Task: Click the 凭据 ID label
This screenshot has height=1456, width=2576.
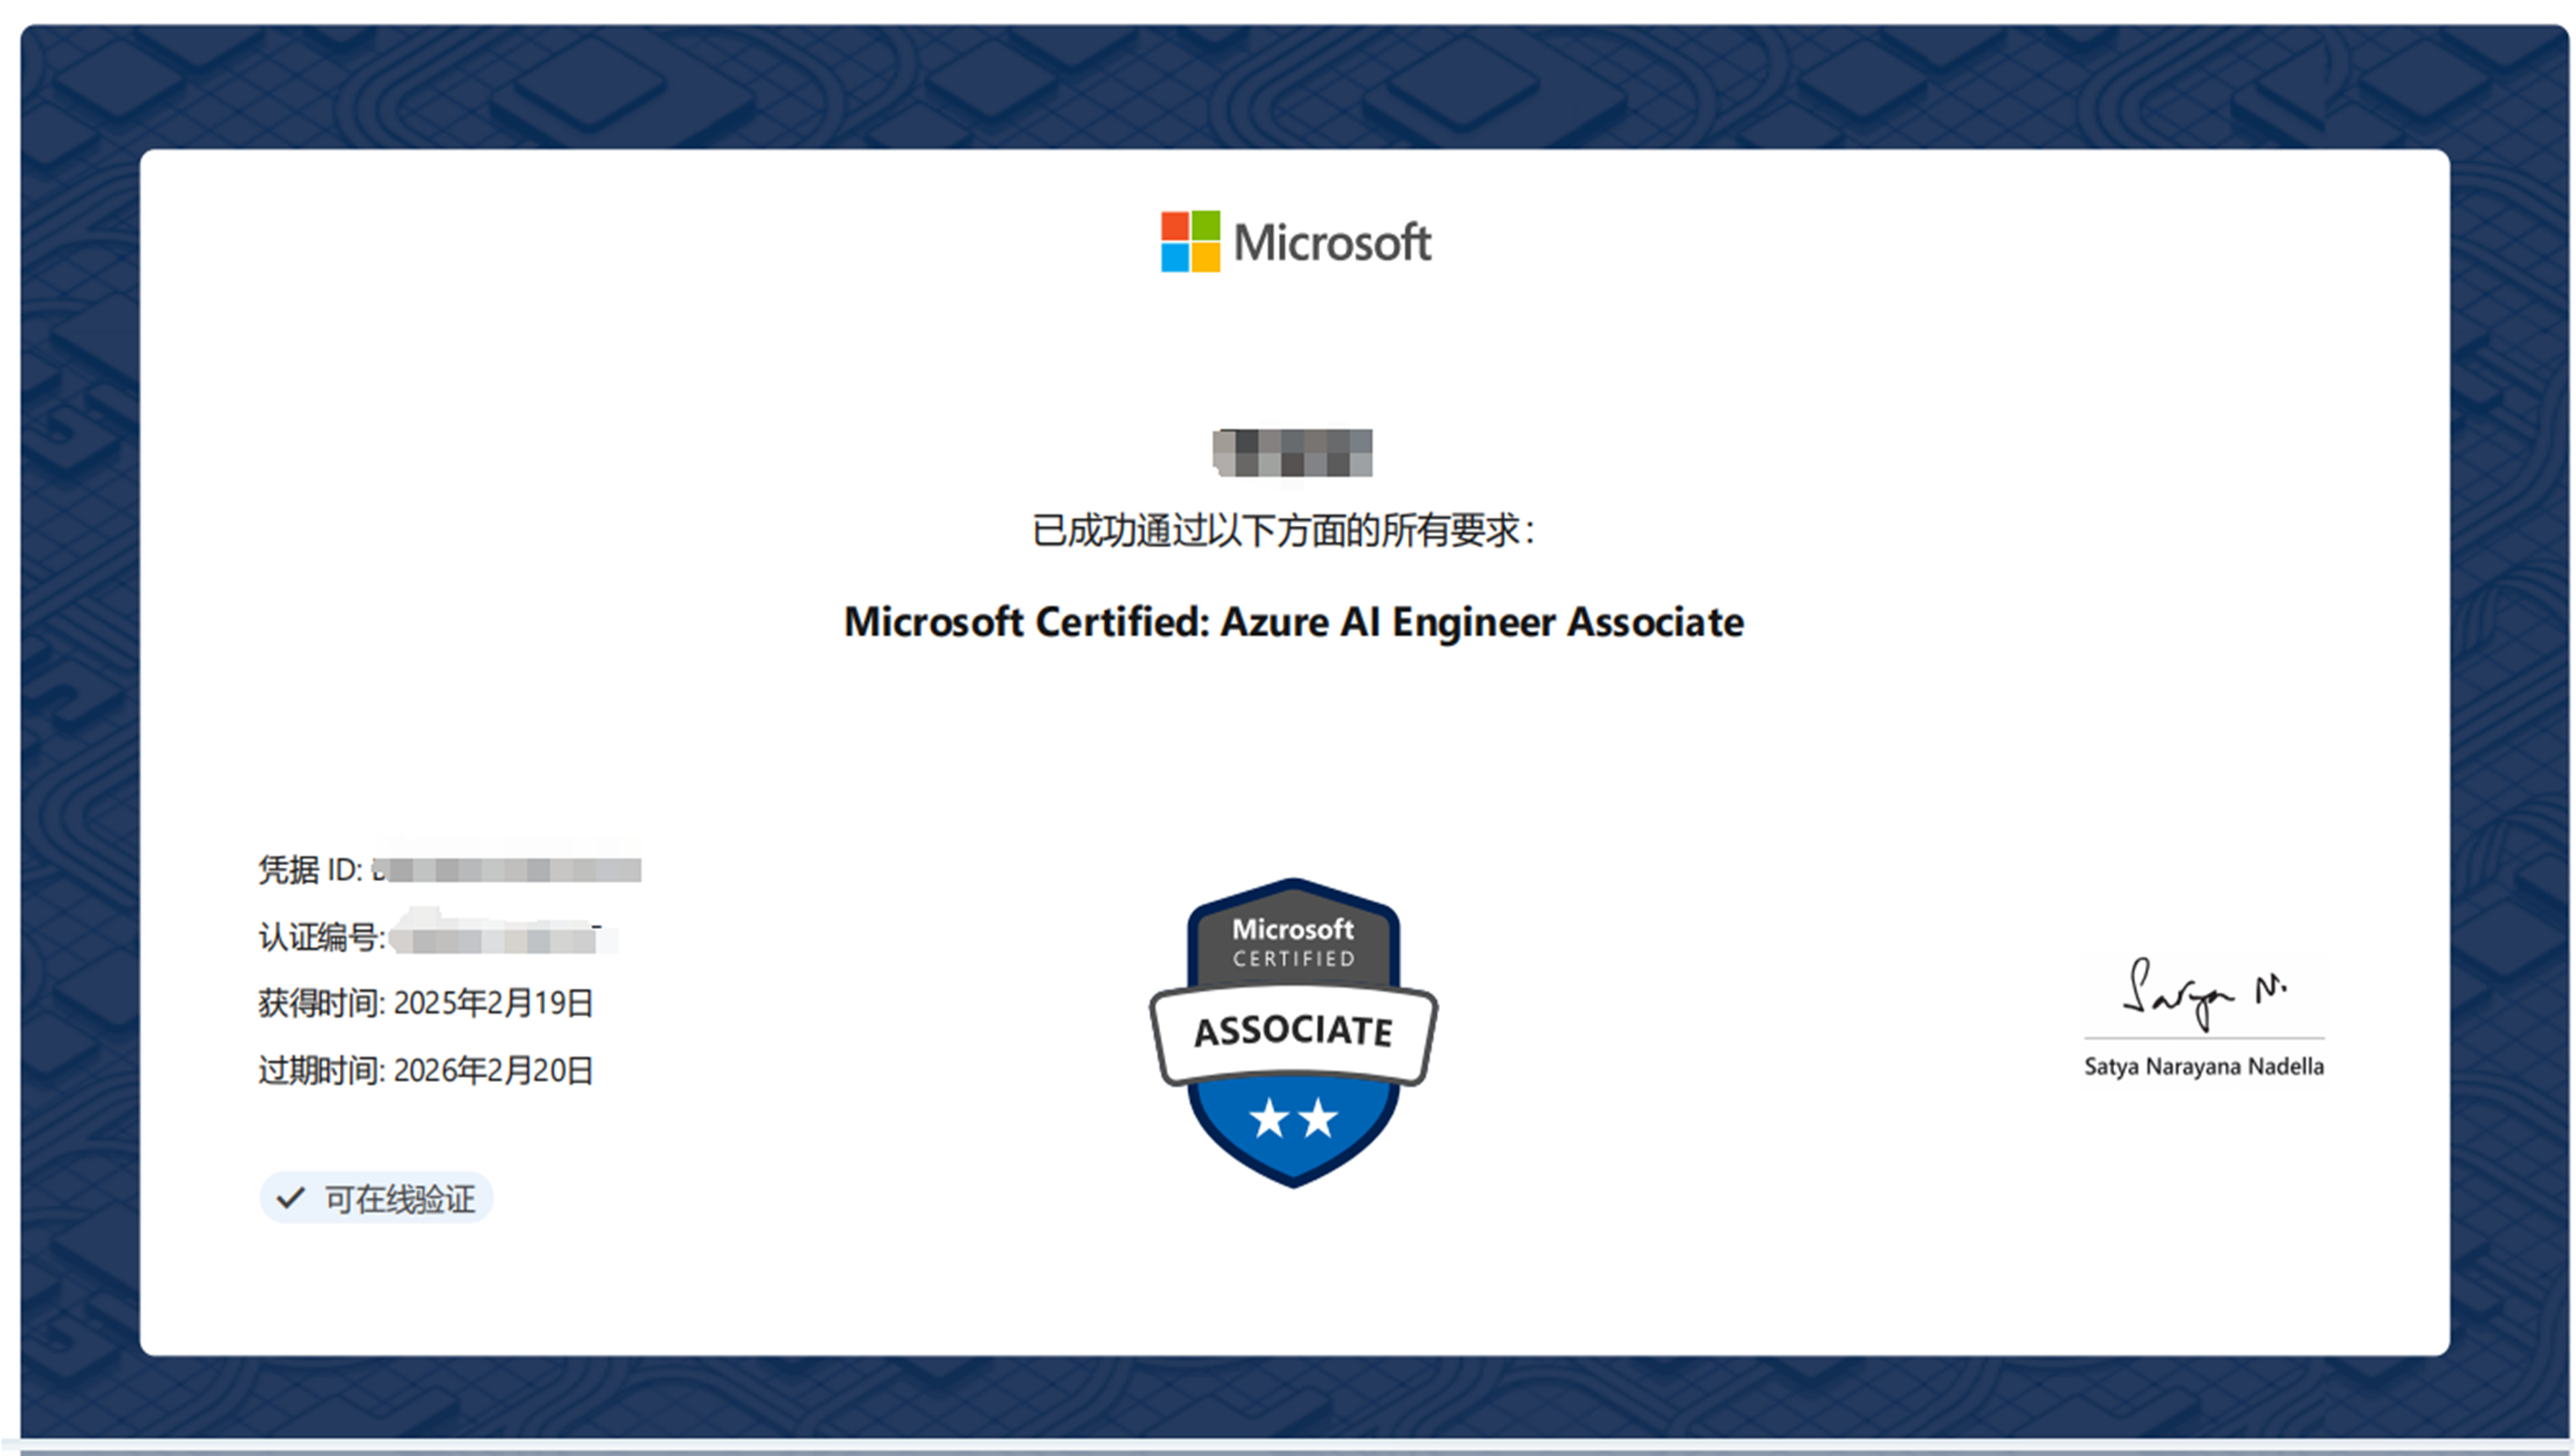Action: (x=310, y=869)
